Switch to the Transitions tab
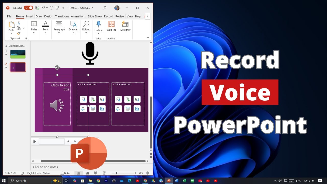Viewport: 327px width, 184px height. pyautogui.click(x=62, y=16)
